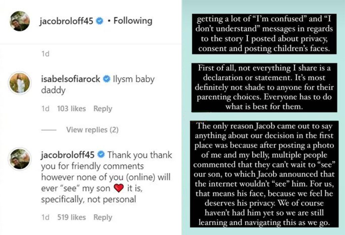Open jacobroloff45 avatar beside the 'Thank you' comment
This screenshot has width=345, height=235.
click(20, 159)
